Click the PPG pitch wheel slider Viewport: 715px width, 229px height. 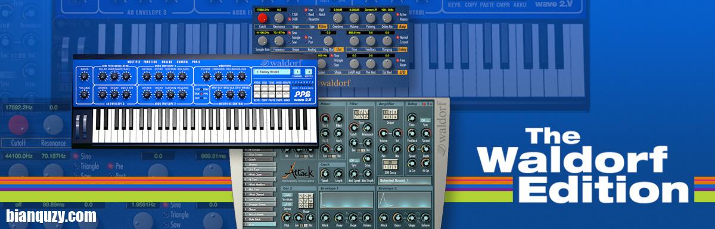point(77,127)
